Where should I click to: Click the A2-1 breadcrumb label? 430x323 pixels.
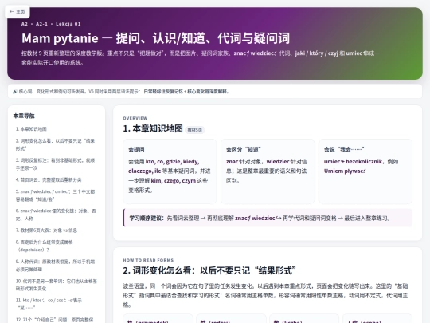(x=41, y=24)
